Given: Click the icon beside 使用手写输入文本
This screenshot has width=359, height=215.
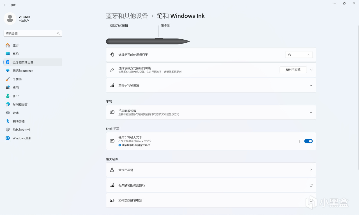Looking at the screenshot, I should click(x=112, y=141).
